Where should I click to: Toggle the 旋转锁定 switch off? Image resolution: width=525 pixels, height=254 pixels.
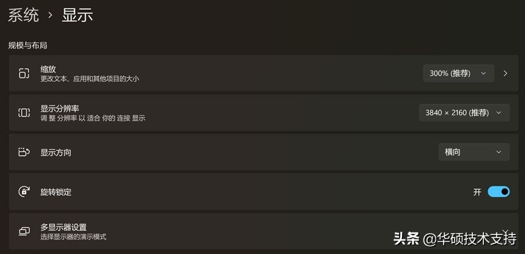point(499,192)
